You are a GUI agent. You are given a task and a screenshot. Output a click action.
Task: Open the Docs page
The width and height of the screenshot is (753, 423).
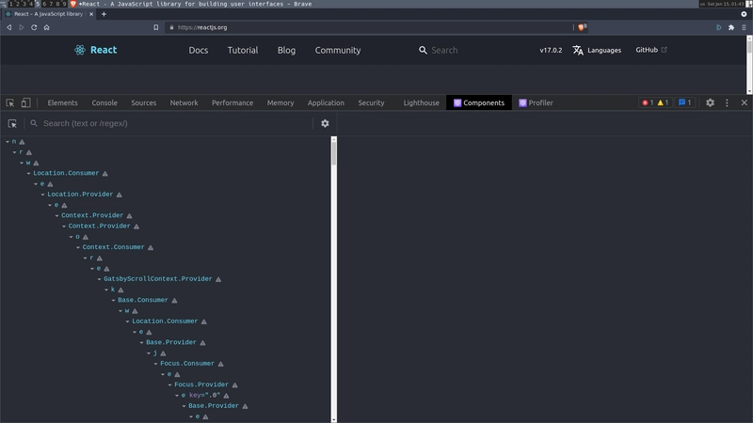click(x=199, y=50)
